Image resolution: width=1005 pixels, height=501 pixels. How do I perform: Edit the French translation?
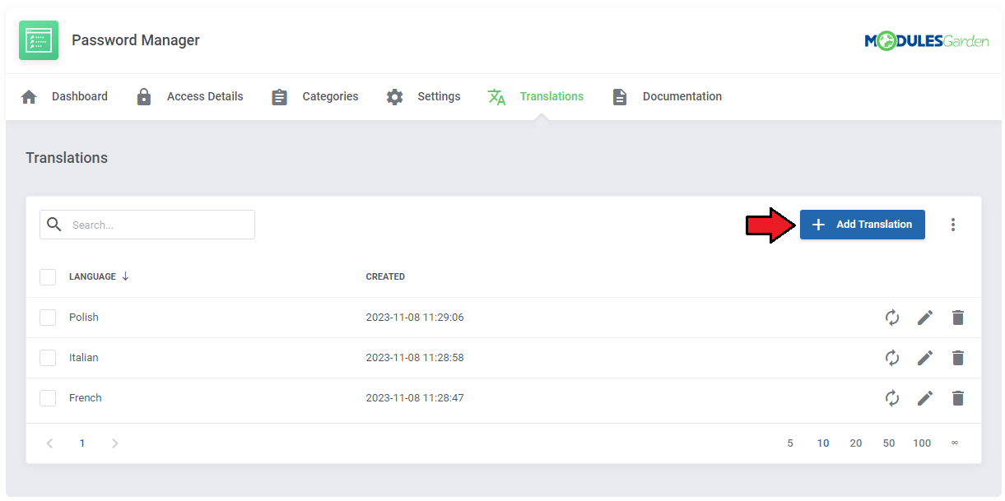(925, 398)
